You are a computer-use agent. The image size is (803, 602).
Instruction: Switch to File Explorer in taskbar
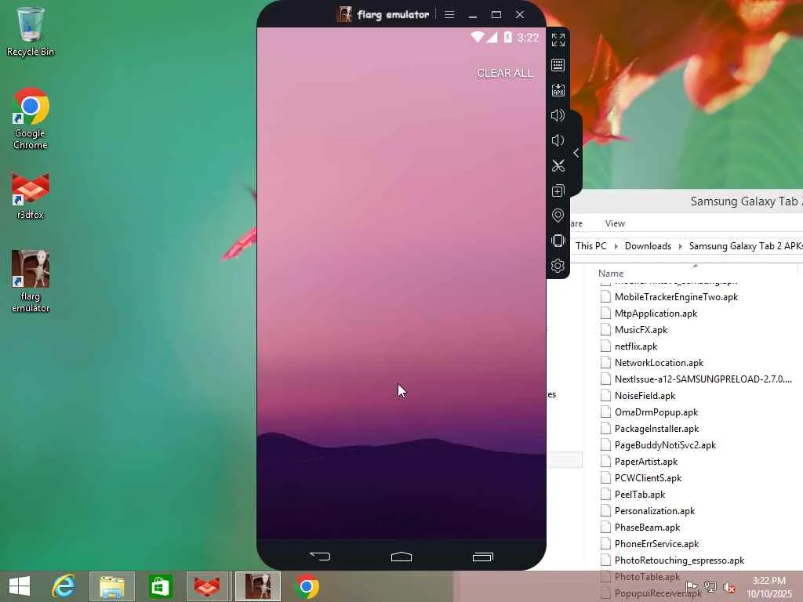[x=112, y=586]
